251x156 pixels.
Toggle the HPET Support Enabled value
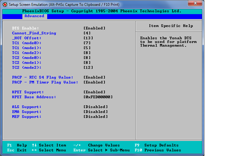pos(94,92)
